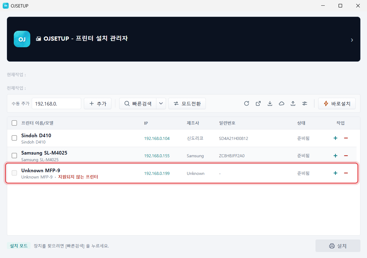Viewport: 367px width, 258px height.
Task: Click IP address 192.168.0.104
Action: click(157, 138)
